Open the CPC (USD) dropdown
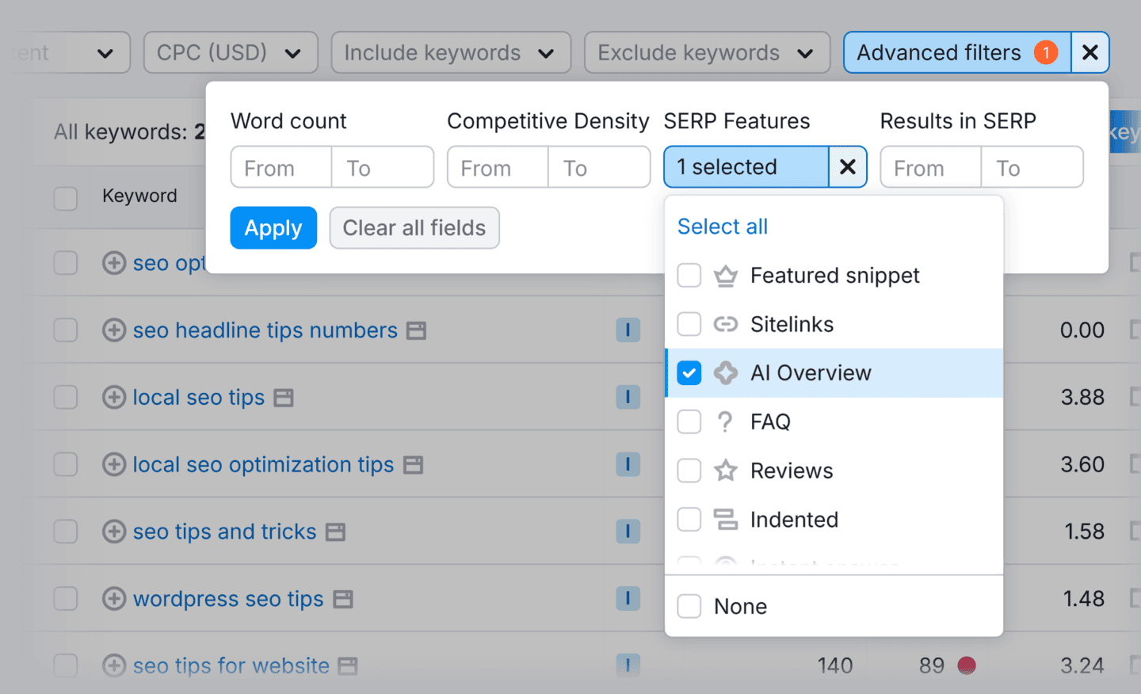The height and width of the screenshot is (694, 1141). click(x=230, y=52)
